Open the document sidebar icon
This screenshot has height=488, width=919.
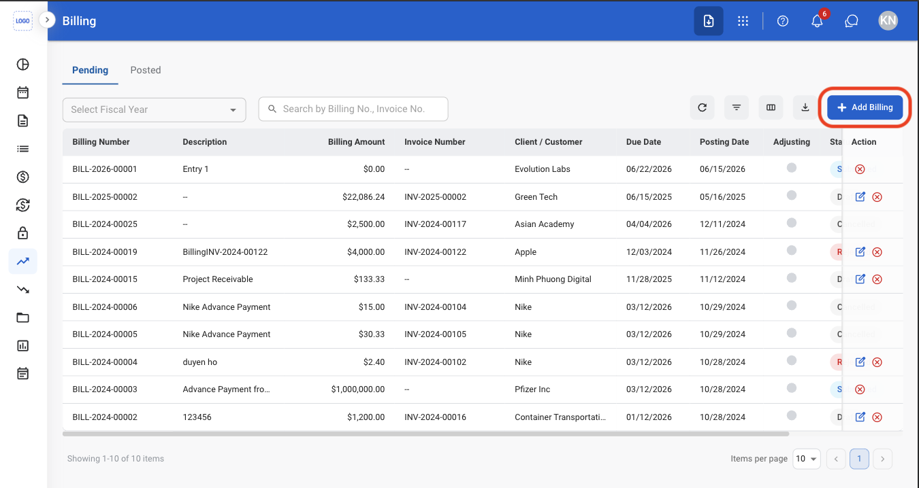23,121
